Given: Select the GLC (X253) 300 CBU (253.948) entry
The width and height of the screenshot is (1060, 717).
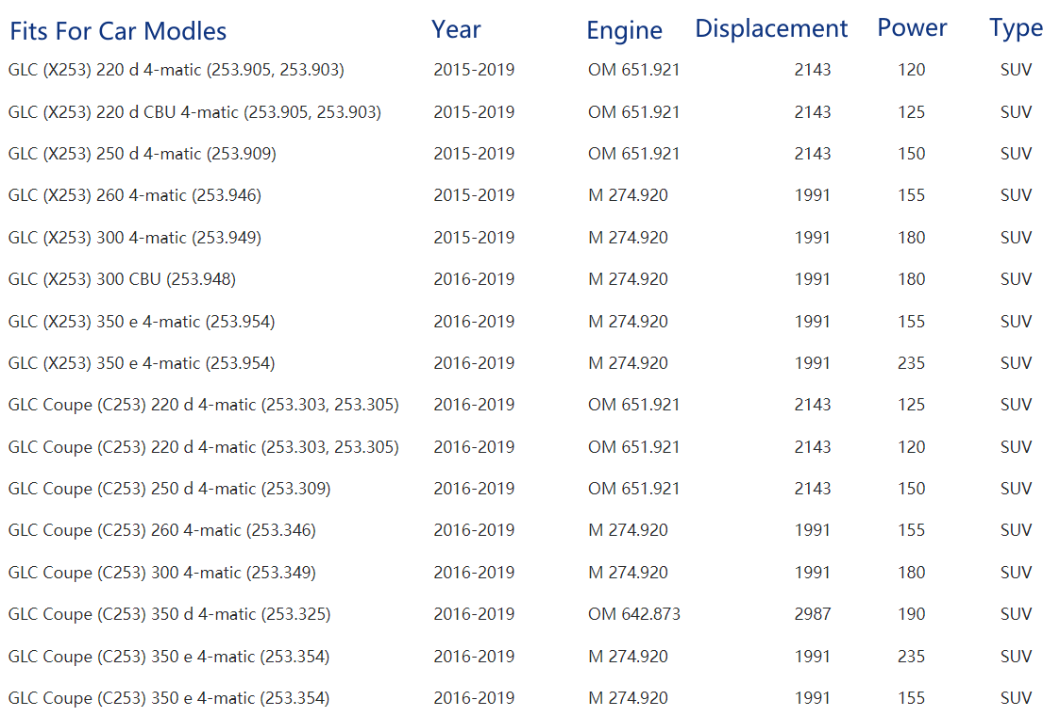Looking at the screenshot, I should coord(122,279).
